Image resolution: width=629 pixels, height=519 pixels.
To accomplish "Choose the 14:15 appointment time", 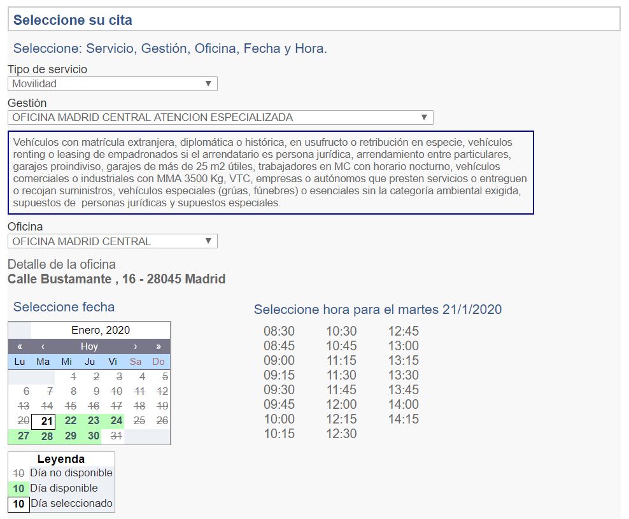I will (x=404, y=419).
